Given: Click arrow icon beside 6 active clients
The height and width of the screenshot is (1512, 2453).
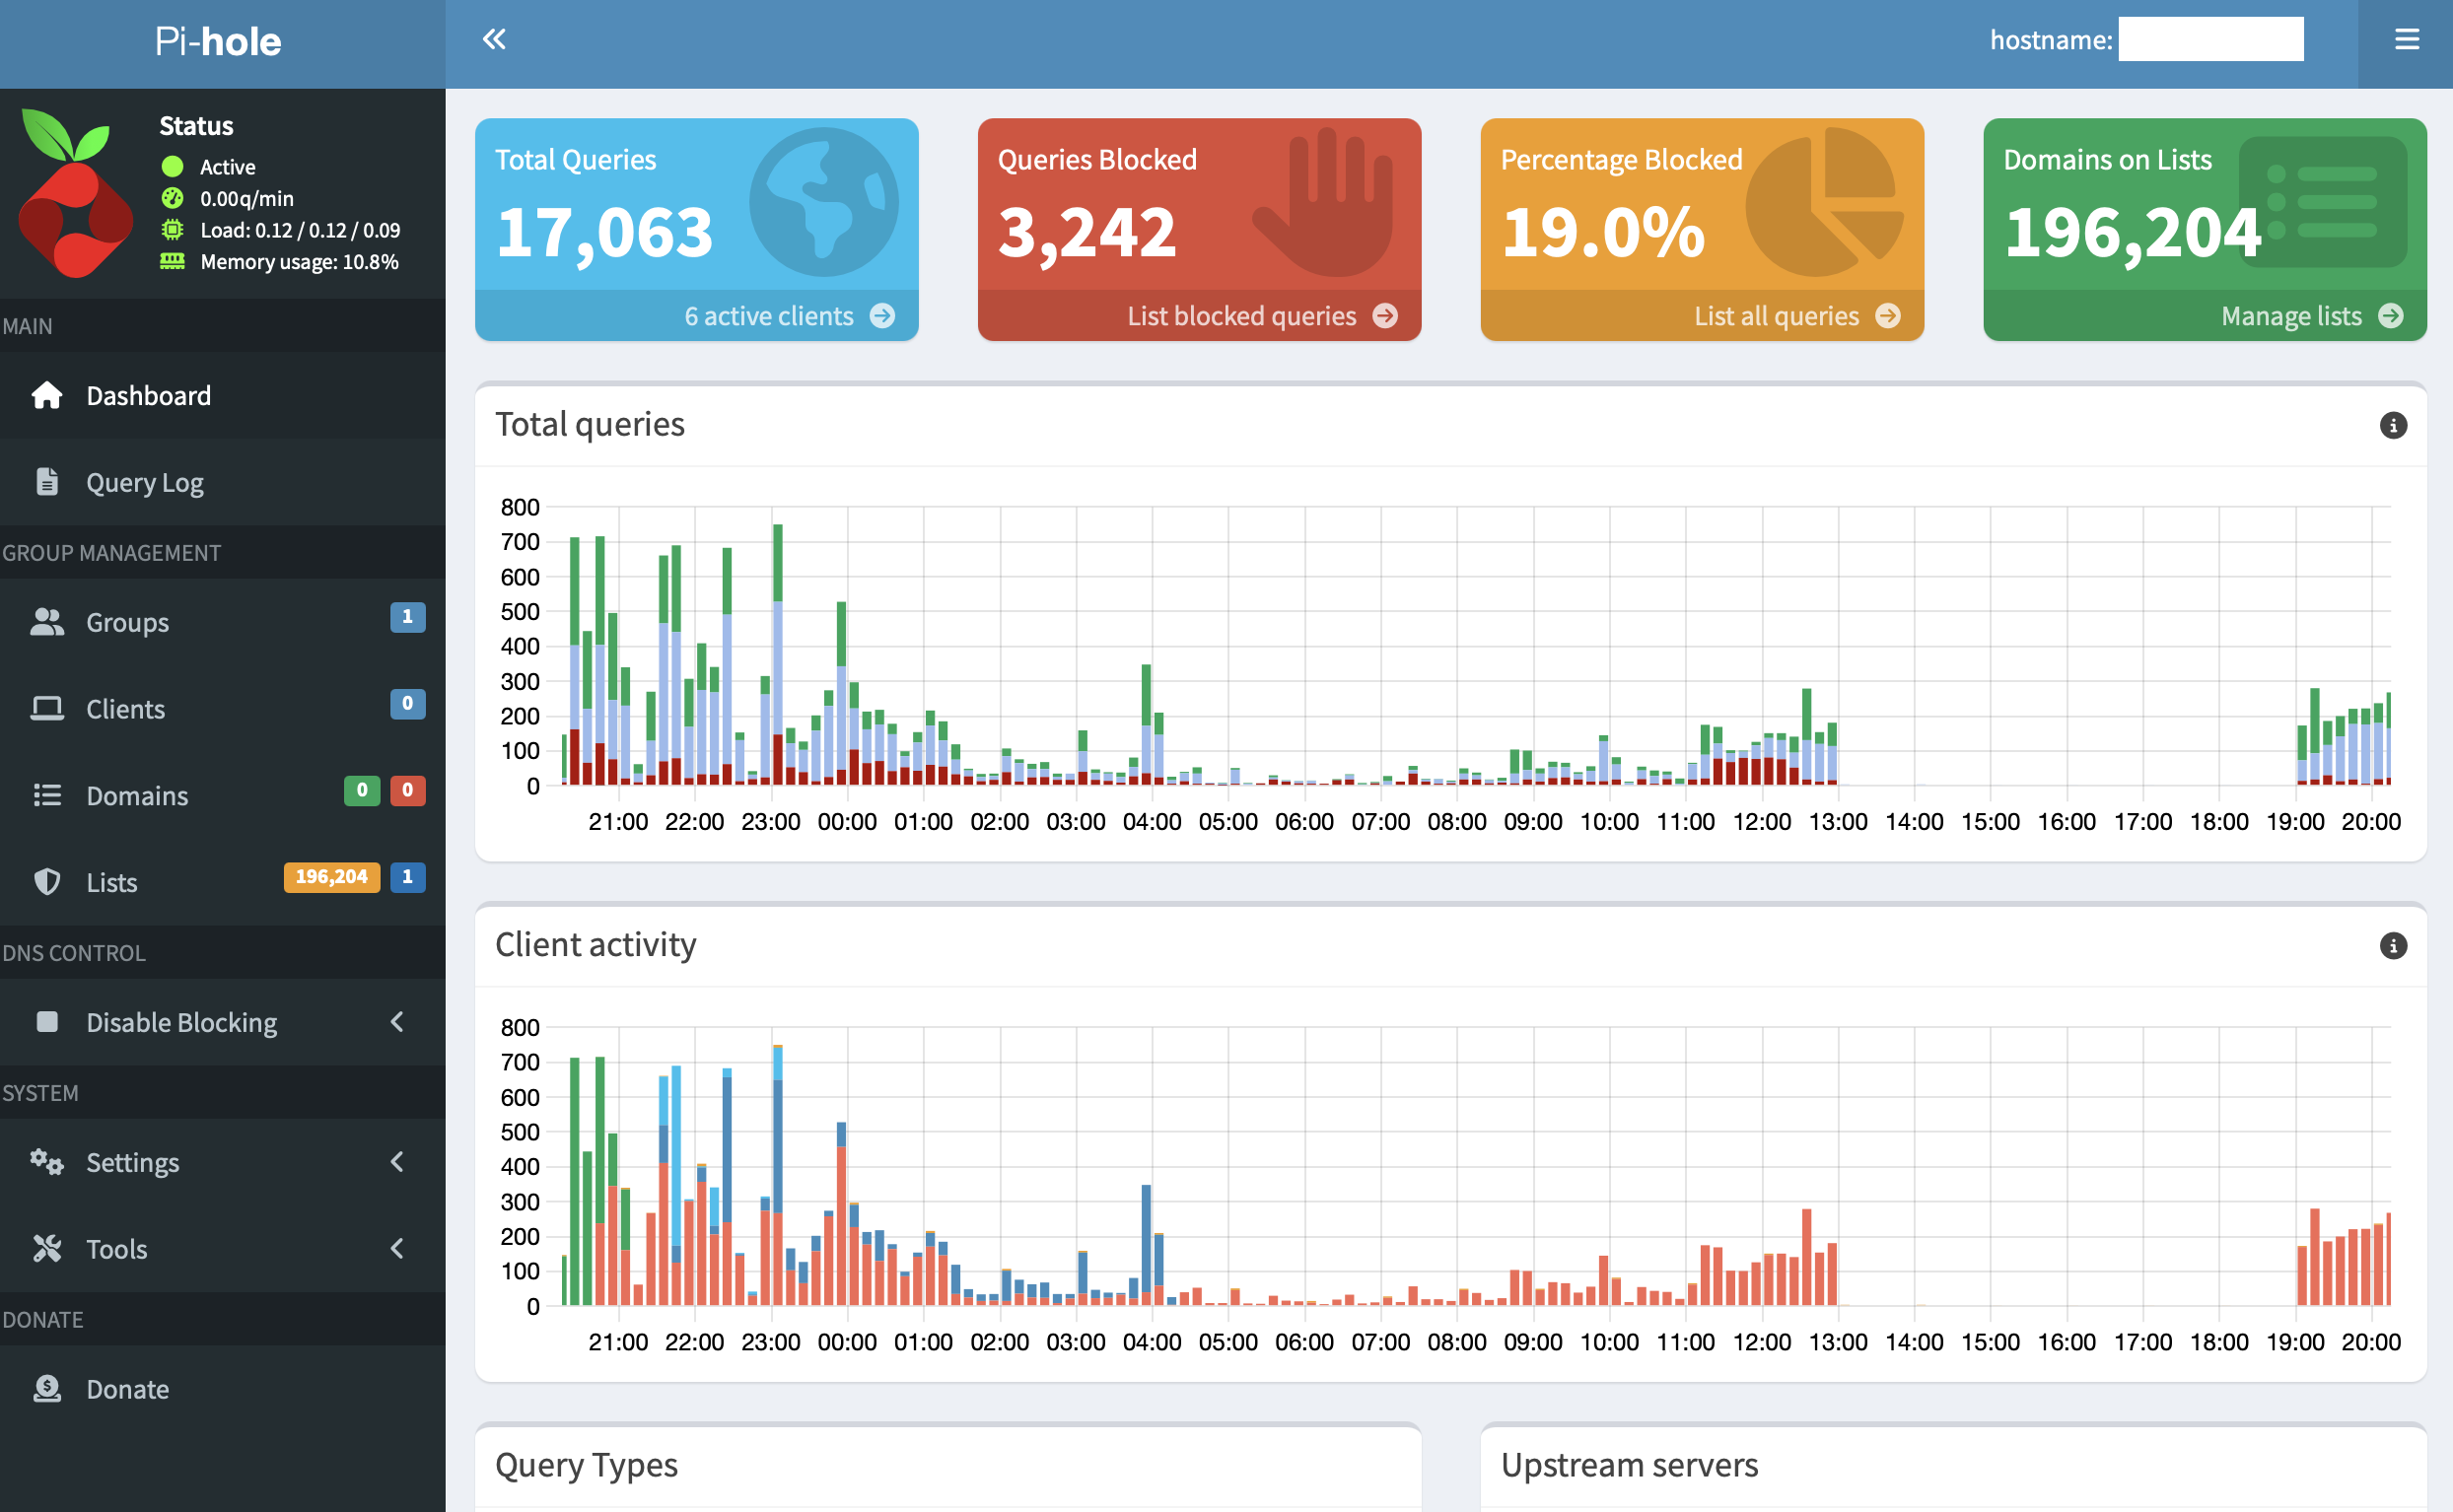Looking at the screenshot, I should click(x=882, y=316).
